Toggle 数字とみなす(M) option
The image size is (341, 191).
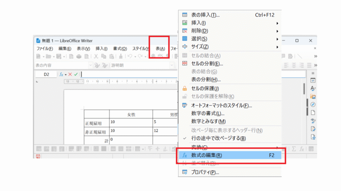pyautogui.click(x=230, y=121)
